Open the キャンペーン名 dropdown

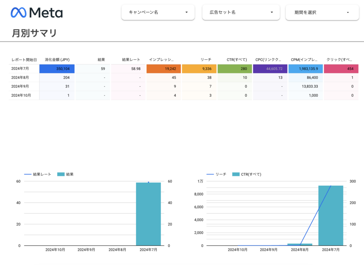click(158, 12)
